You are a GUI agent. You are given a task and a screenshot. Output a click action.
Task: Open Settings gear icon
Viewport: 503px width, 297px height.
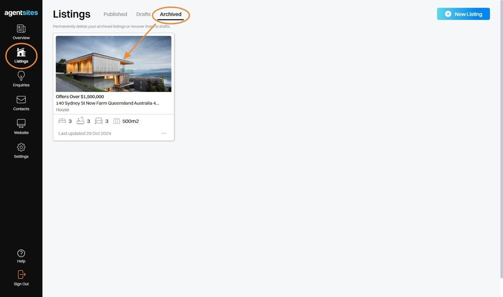21,147
